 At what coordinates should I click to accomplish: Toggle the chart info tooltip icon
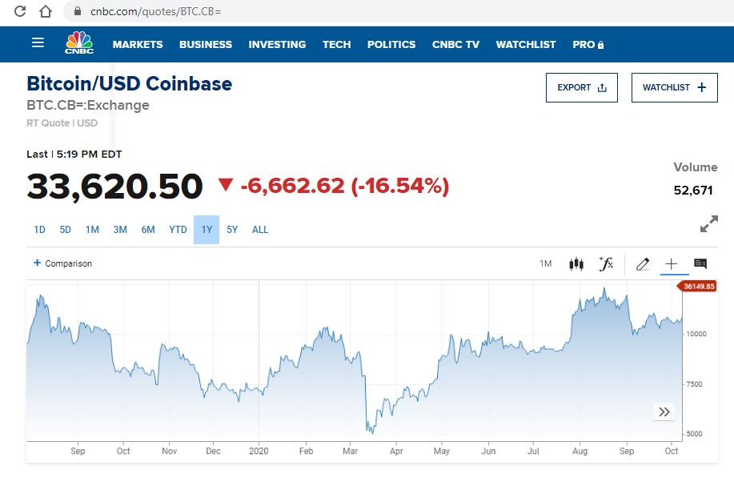700,263
